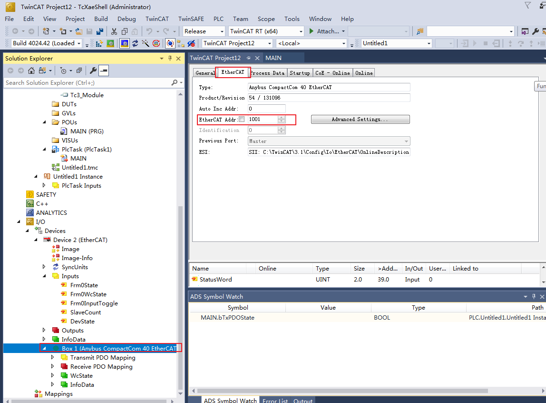
Task: Switch to the CoE - Online tab
Action: pyautogui.click(x=332, y=73)
